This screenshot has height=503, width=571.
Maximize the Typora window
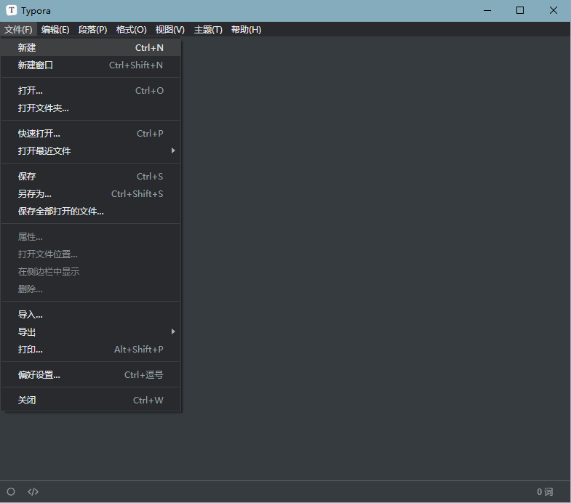(520, 11)
